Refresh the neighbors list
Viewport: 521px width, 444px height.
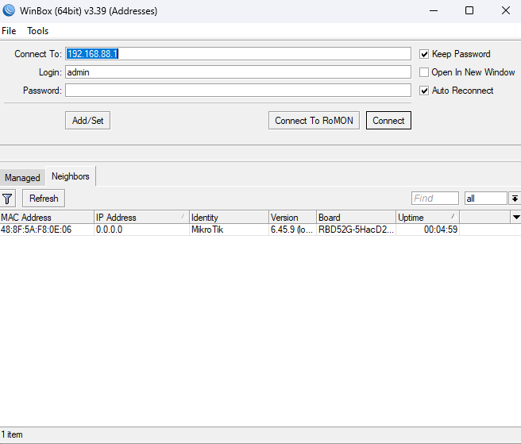44,199
